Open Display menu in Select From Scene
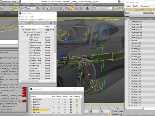Image resolution: width=155 pixels, height=116 pixels. point(136,6)
